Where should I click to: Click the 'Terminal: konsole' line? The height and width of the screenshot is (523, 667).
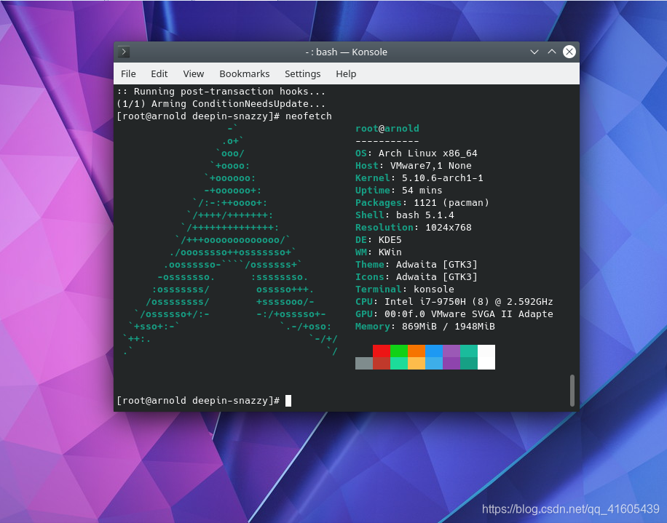405,290
